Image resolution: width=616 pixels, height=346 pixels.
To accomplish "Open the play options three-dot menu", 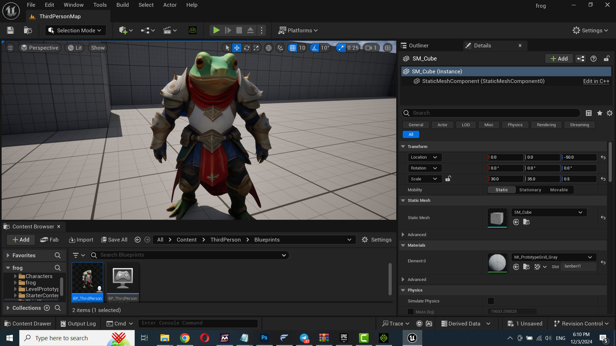I will [x=262, y=30].
